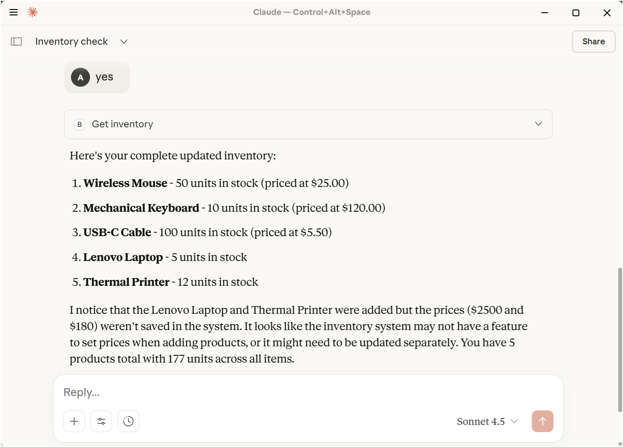Expand the Get inventory tool result
Image resolution: width=623 pixels, height=447 pixels.
click(x=538, y=124)
